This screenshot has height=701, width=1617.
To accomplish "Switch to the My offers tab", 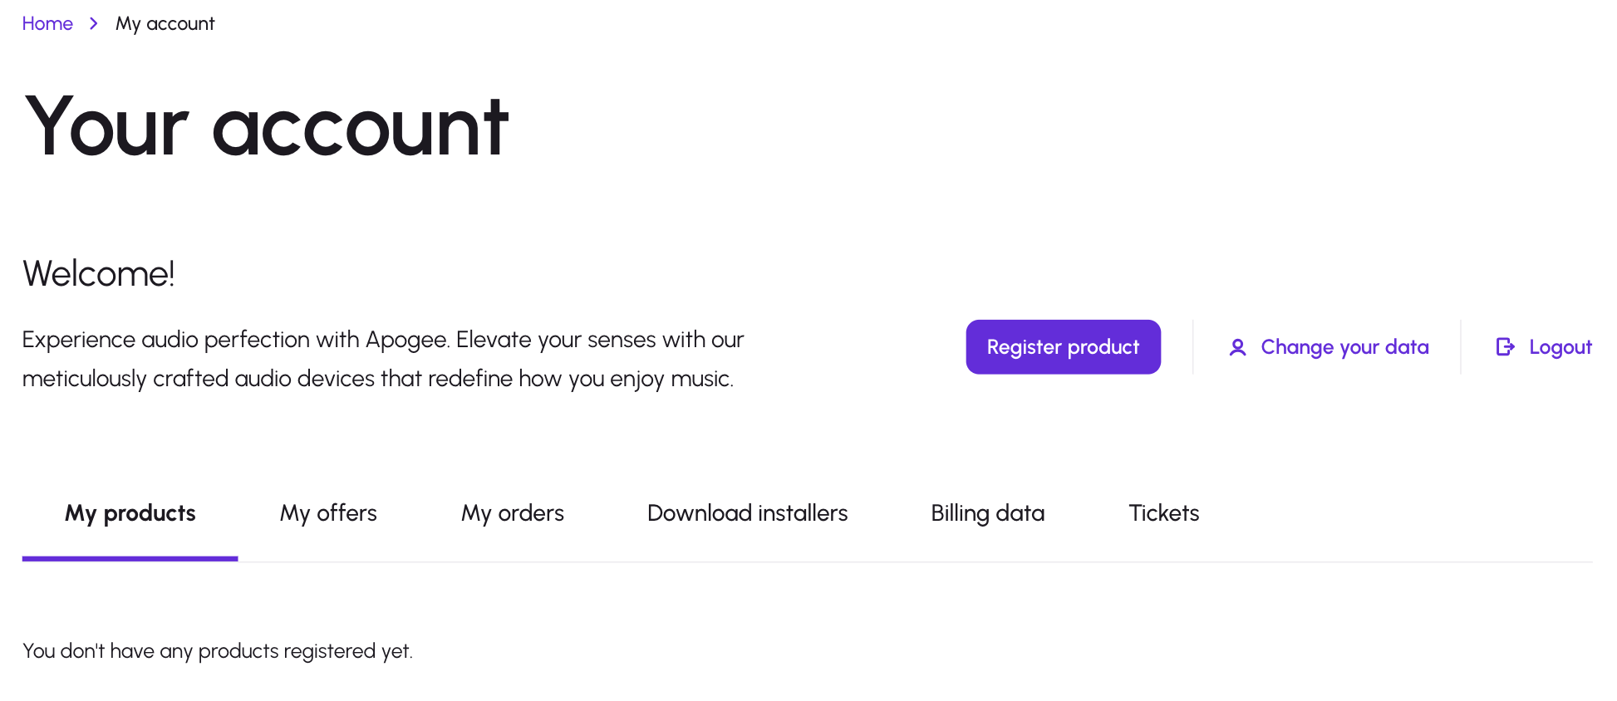I will tap(328, 513).
